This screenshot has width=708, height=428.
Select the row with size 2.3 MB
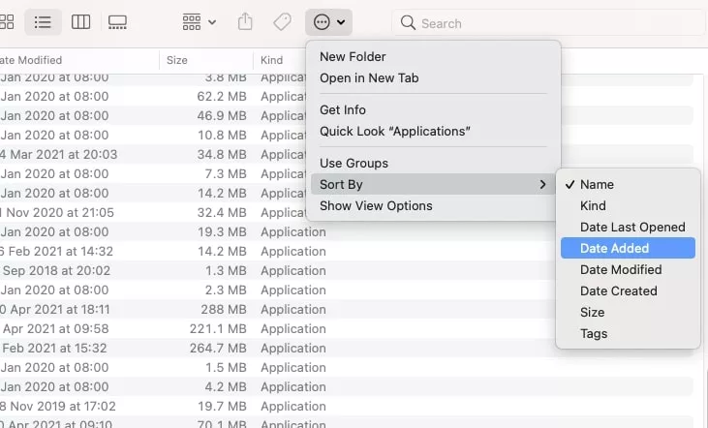[x=347, y=290]
